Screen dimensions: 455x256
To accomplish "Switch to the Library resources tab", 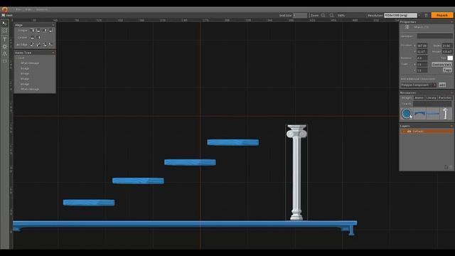I will 432,98.
